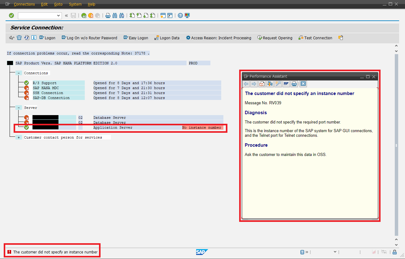
Task: Go to First Page icon
Action: (x=132, y=15)
